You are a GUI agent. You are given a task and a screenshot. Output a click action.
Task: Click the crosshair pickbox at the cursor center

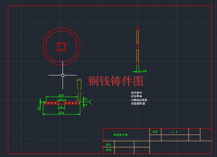click(x=63, y=75)
